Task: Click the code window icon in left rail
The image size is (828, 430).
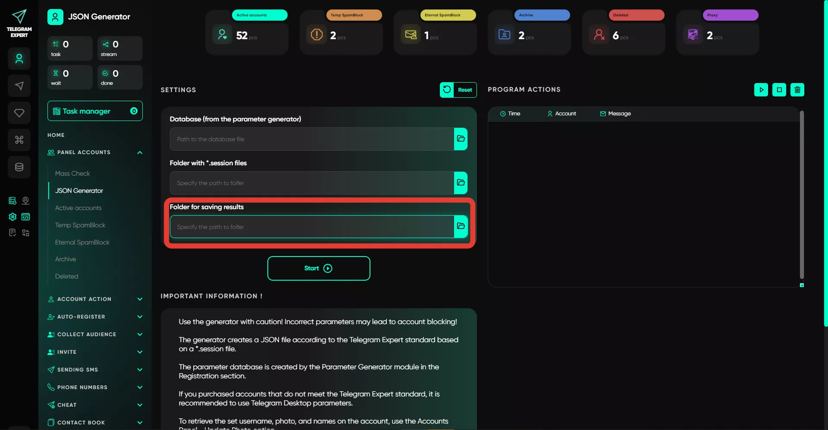Action: pyautogui.click(x=26, y=217)
